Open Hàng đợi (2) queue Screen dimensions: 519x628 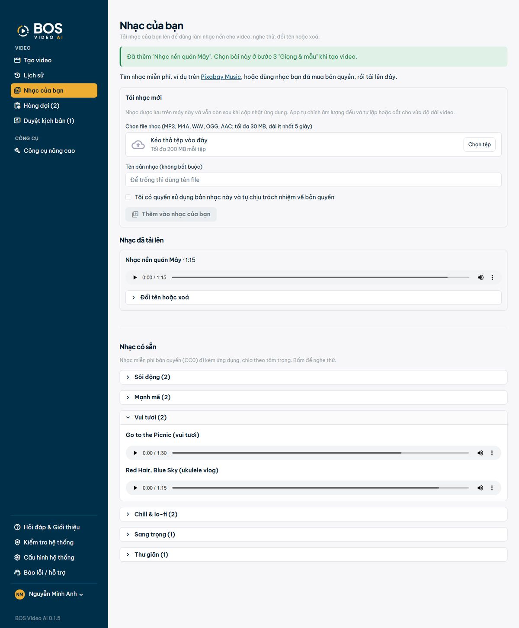pos(54,106)
